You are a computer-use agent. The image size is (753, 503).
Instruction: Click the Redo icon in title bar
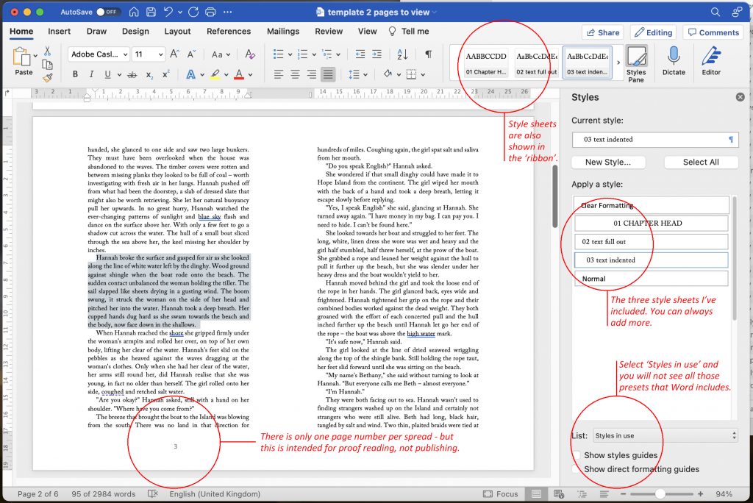[193, 12]
